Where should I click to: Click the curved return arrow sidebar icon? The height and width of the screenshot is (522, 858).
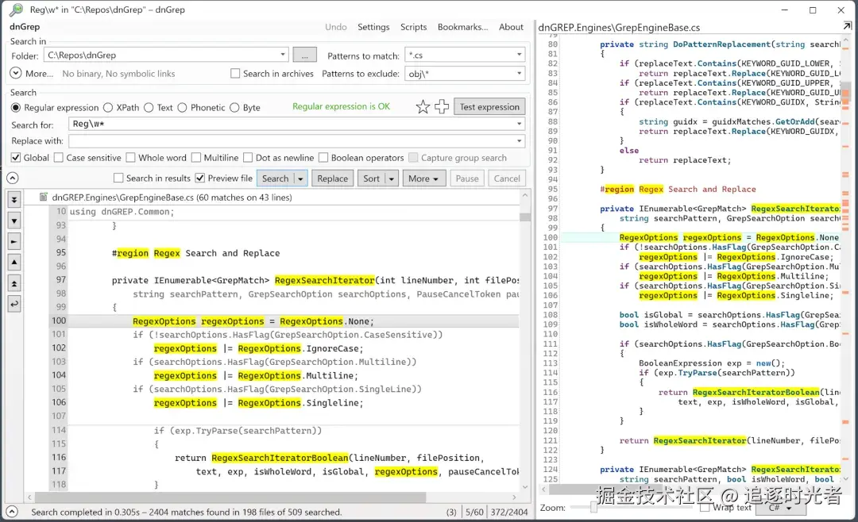14,304
